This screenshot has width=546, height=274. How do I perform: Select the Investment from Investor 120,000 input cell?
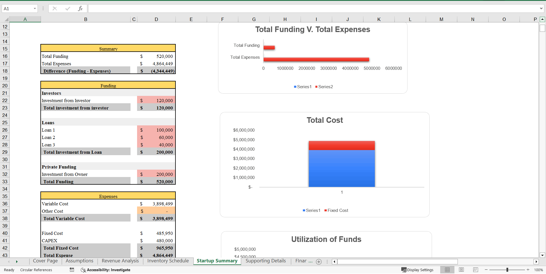point(156,100)
